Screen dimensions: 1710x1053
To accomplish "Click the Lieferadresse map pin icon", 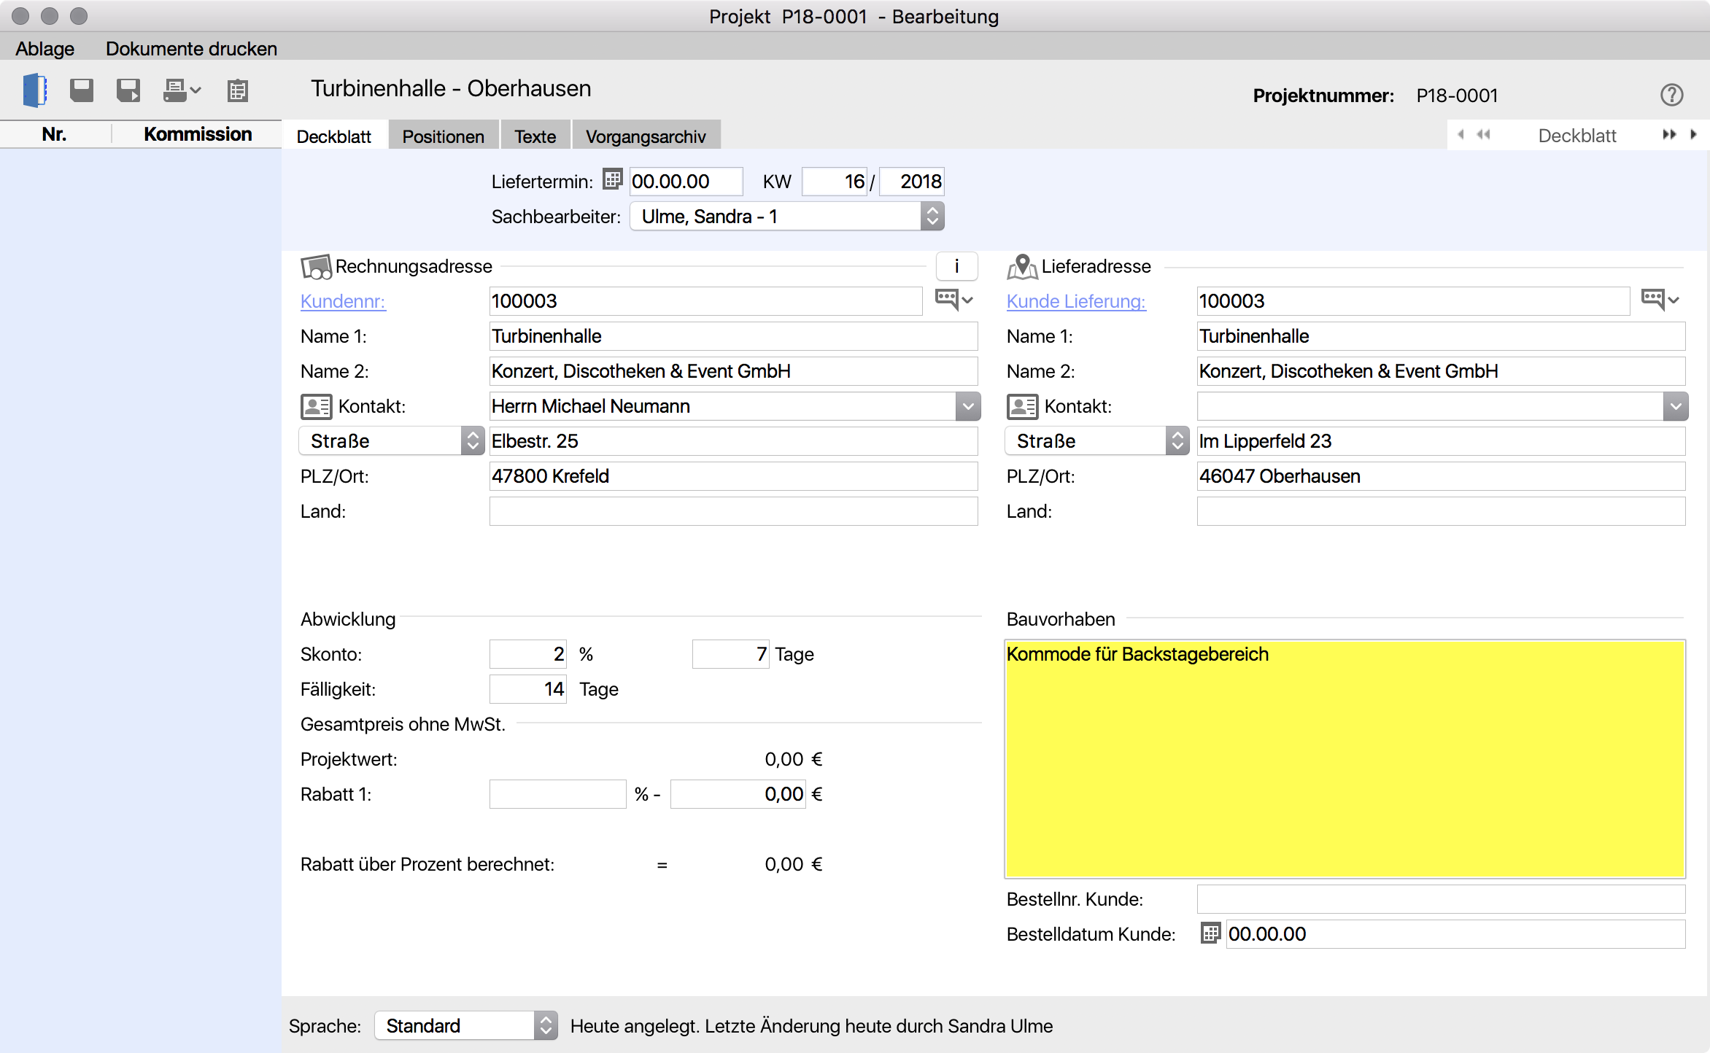I will pyautogui.click(x=1022, y=267).
